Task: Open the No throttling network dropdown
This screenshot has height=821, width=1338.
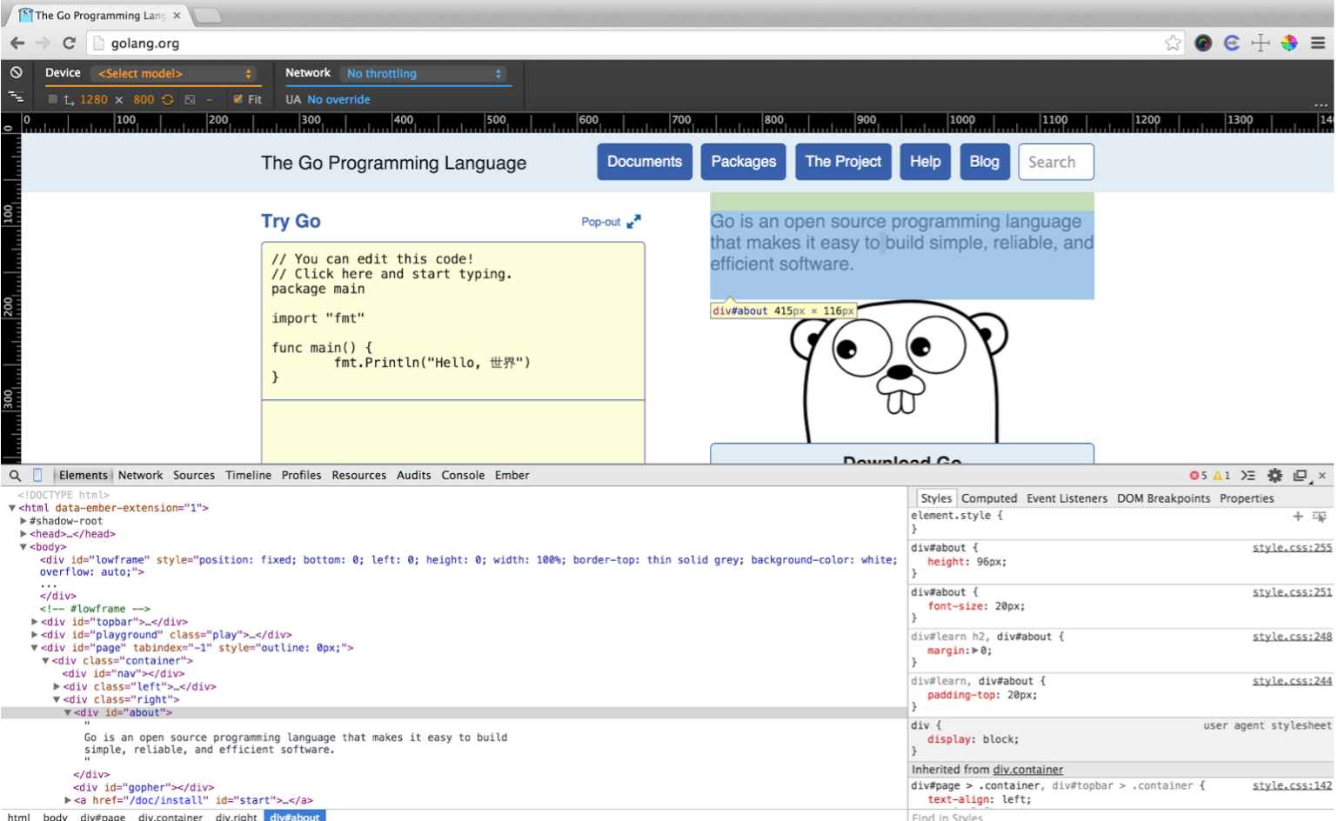Action: (x=425, y=74)
